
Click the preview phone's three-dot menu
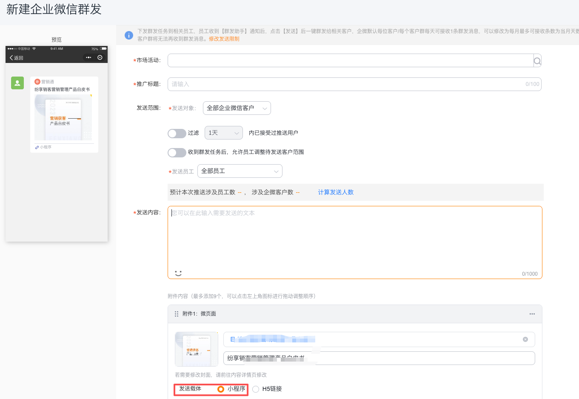tap(88, 57)
